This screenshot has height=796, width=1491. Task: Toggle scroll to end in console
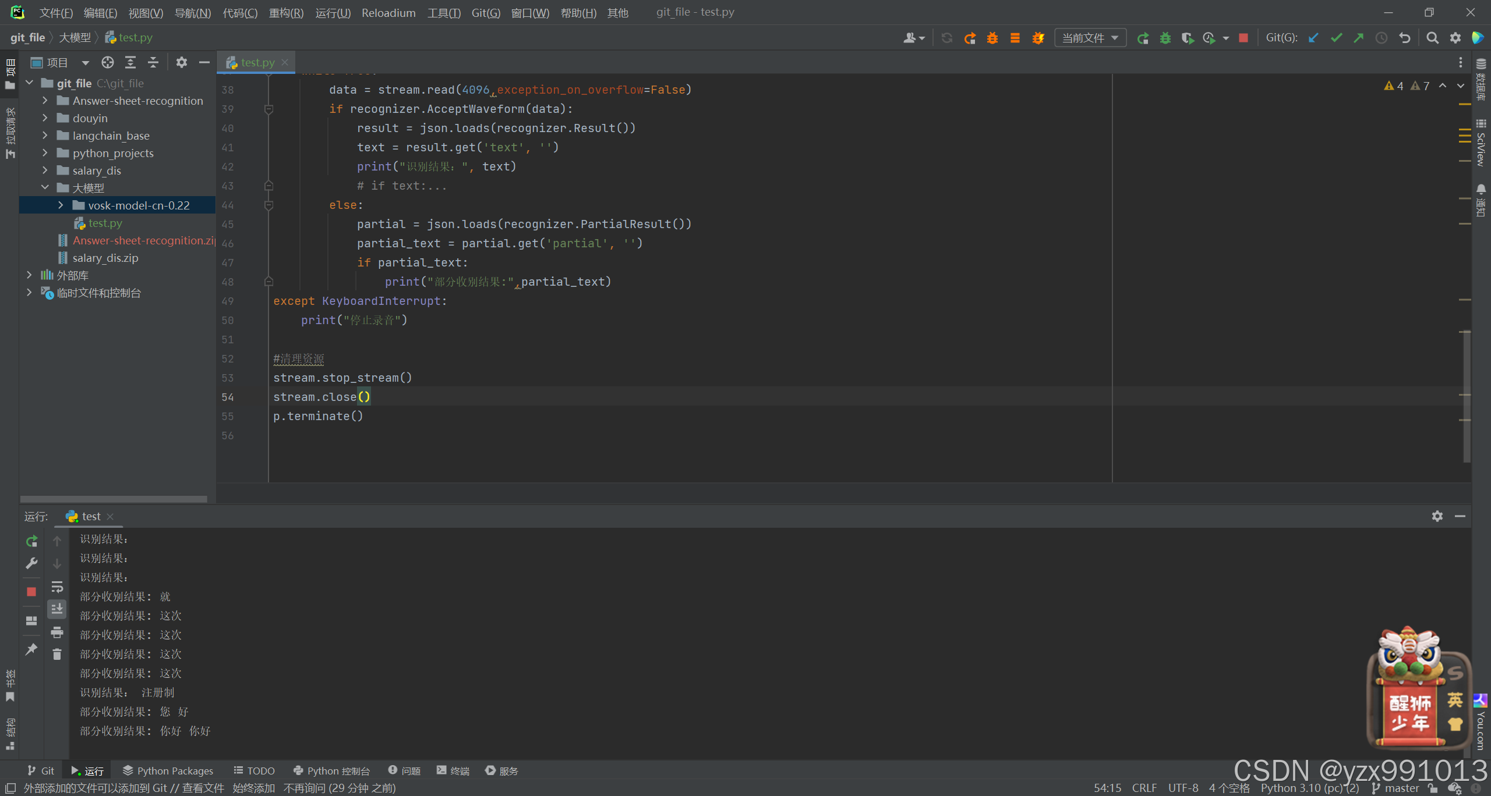56,609
